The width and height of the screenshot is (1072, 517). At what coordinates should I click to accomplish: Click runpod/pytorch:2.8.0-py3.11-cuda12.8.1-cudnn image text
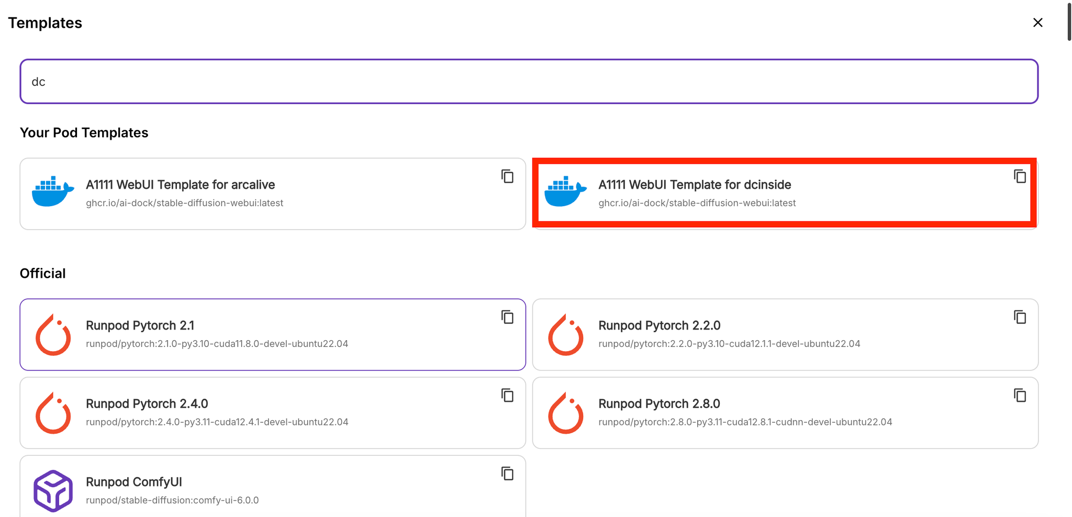point(745,422)
